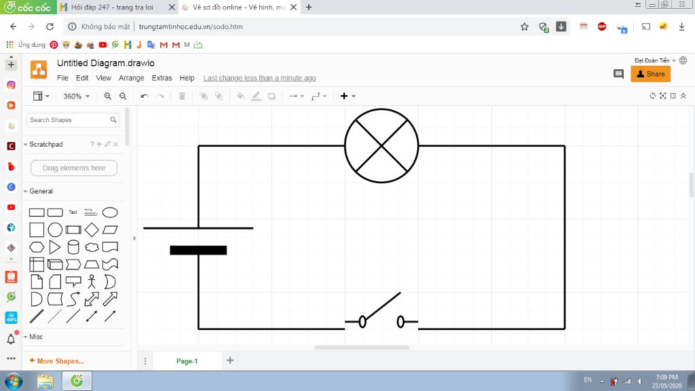Image resolution: width=695 pixels, height=391 pixels.
Task: Undo the last change
Action: tap(145, 96)
